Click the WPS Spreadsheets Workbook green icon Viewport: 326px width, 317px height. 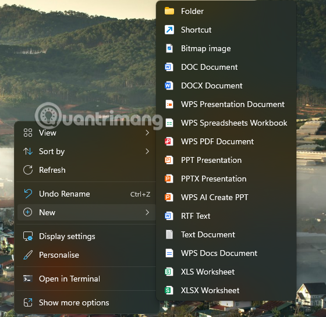pyautogui.click(x=169, y=123)
